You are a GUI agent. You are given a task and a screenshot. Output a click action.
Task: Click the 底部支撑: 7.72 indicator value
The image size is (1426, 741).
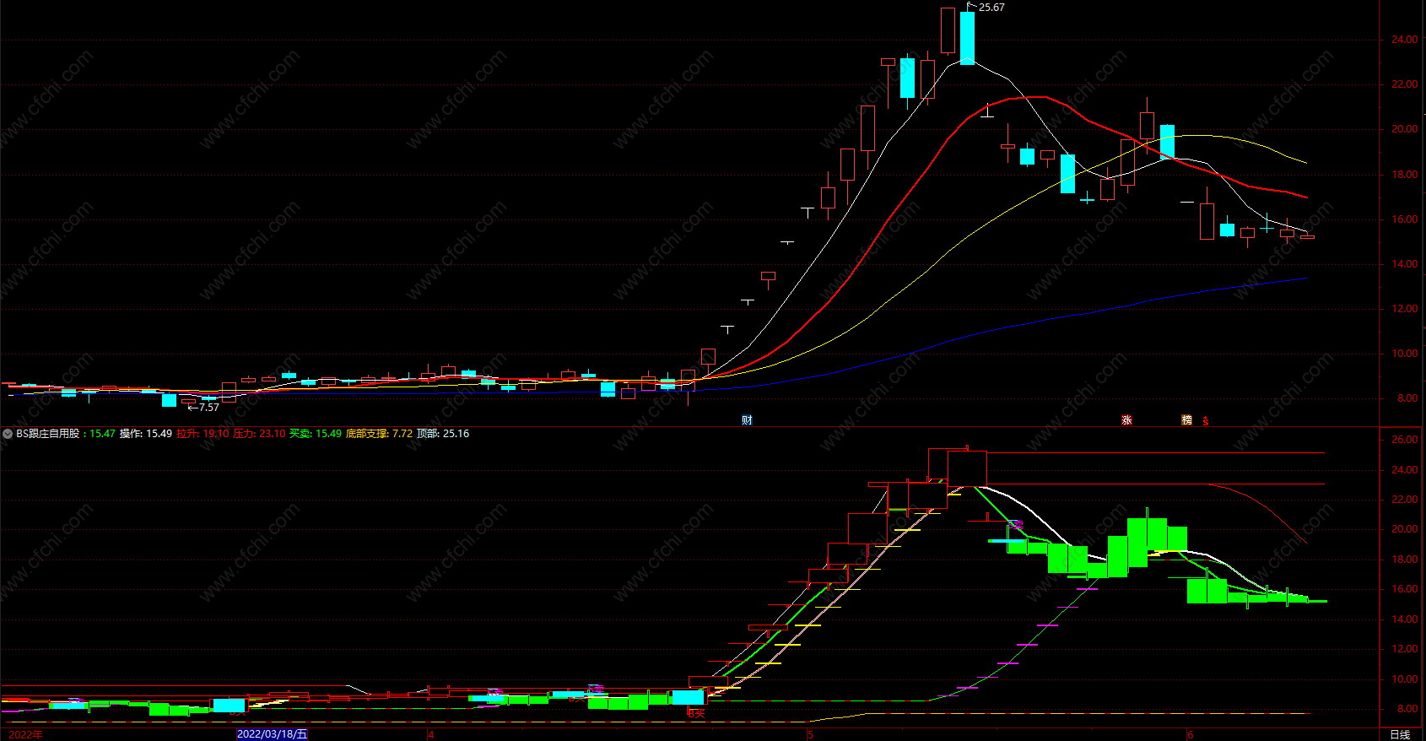click(380, 434)
